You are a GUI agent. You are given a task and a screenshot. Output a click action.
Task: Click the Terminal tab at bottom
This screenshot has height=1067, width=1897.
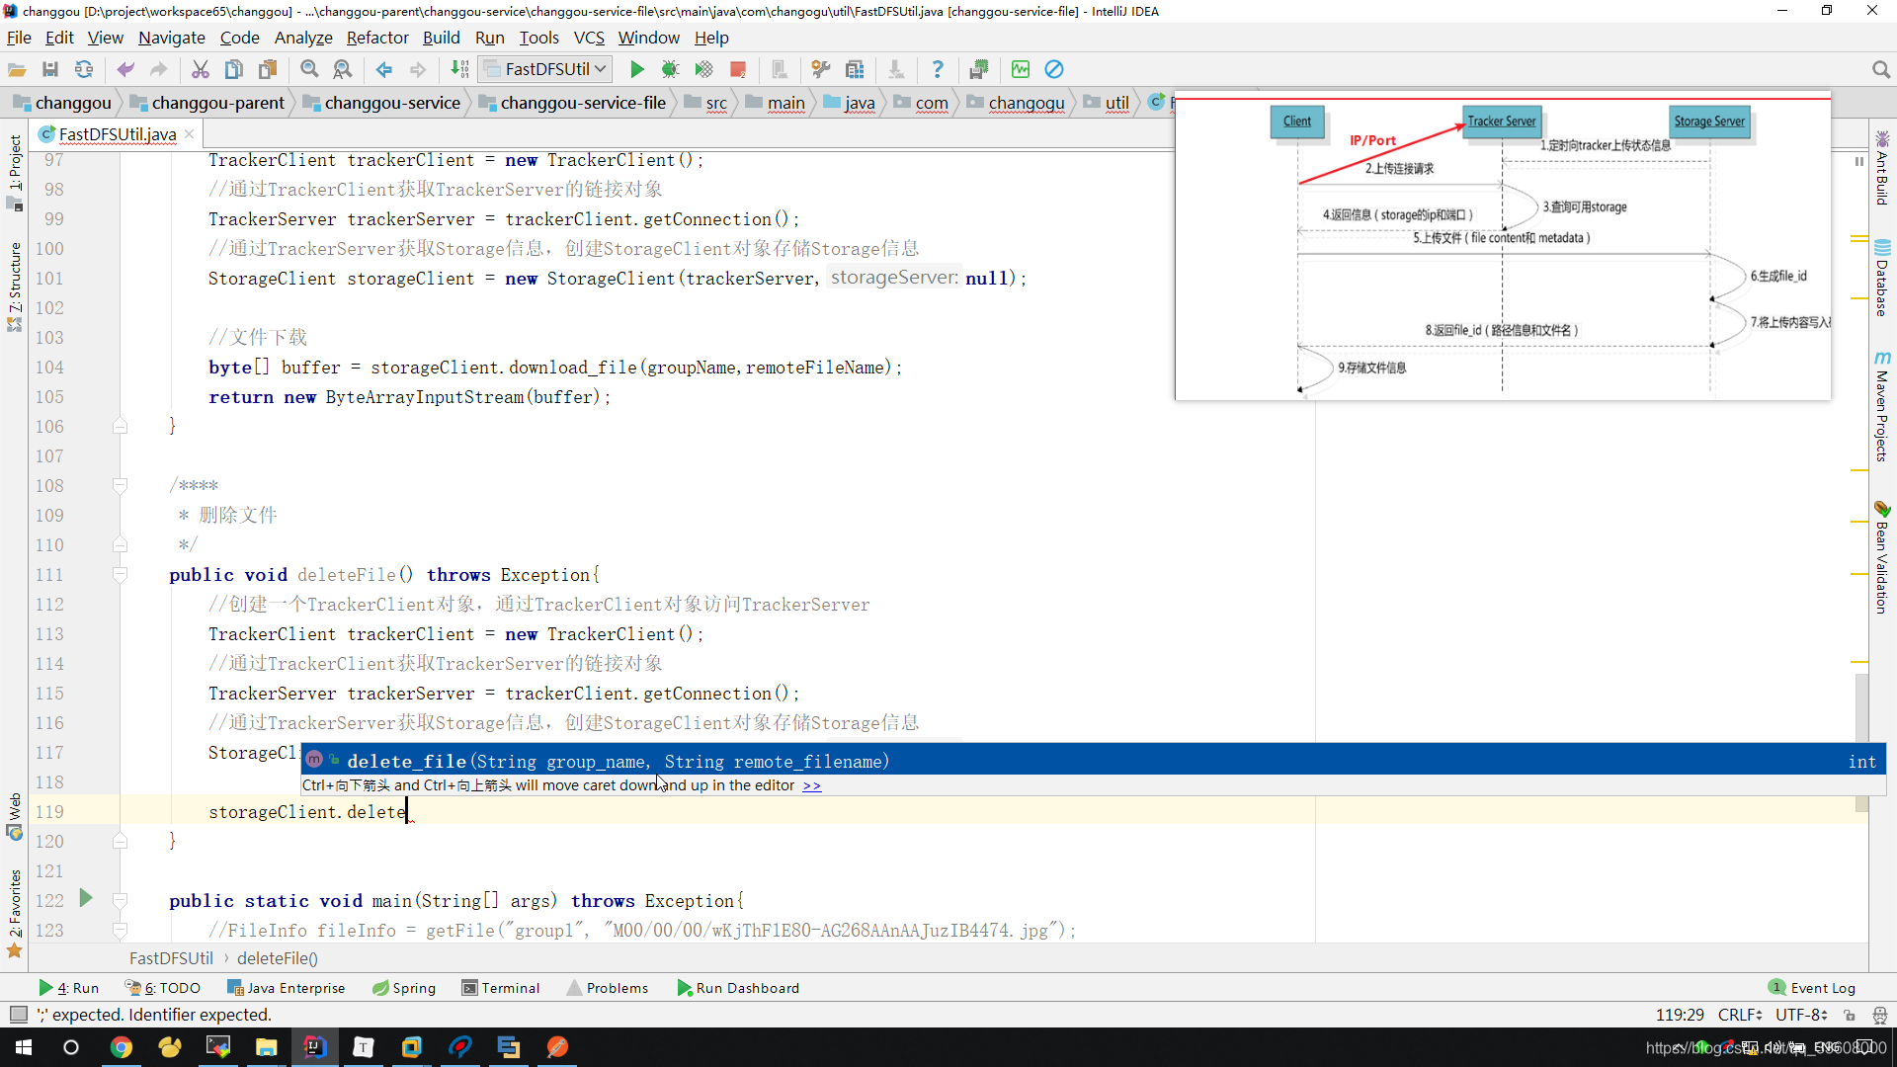512,988
